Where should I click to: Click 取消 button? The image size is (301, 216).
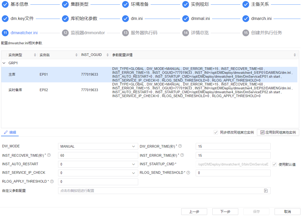pos(287,212)
